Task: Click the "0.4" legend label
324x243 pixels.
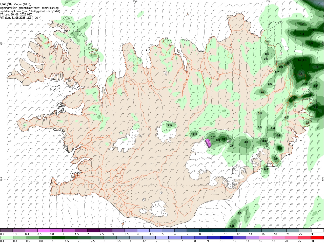Action: coord(27,234)
